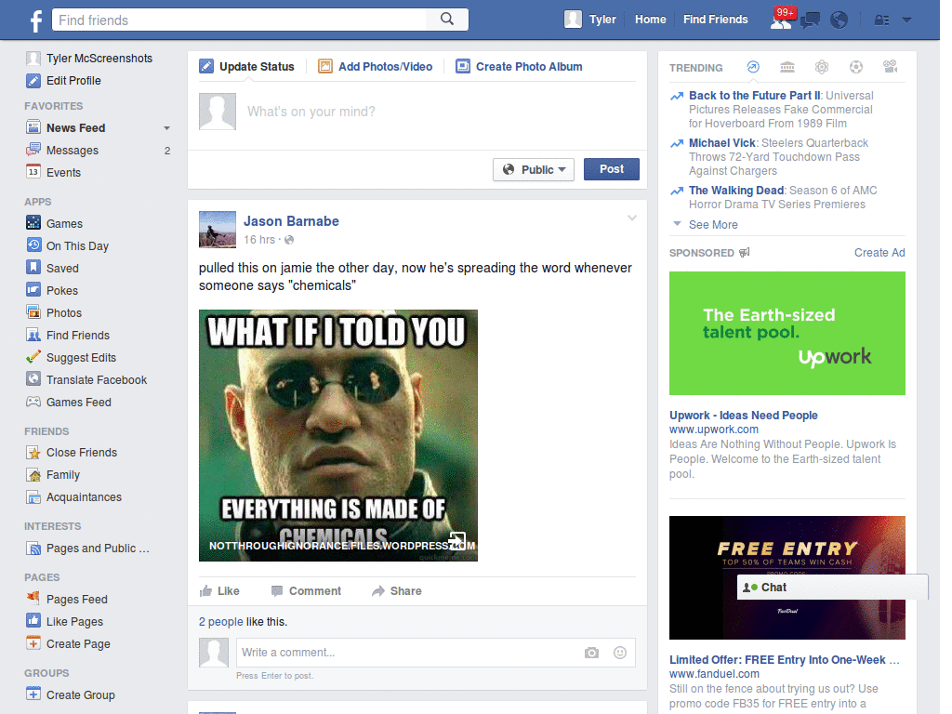Select the Science and Technology trending tab

pos(822,67)
